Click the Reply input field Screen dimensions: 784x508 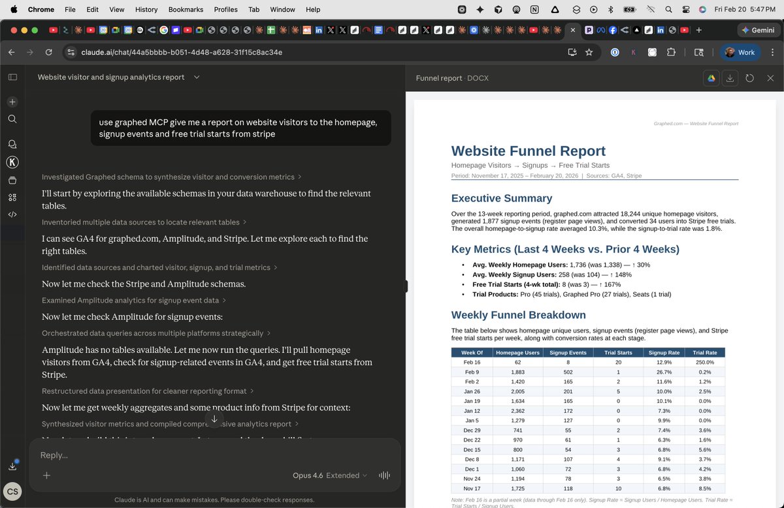click(214, 455)
